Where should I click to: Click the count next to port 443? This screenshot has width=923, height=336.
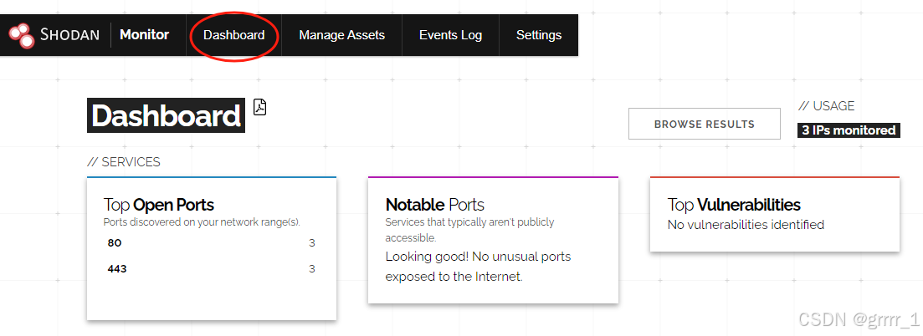(312, 269)
